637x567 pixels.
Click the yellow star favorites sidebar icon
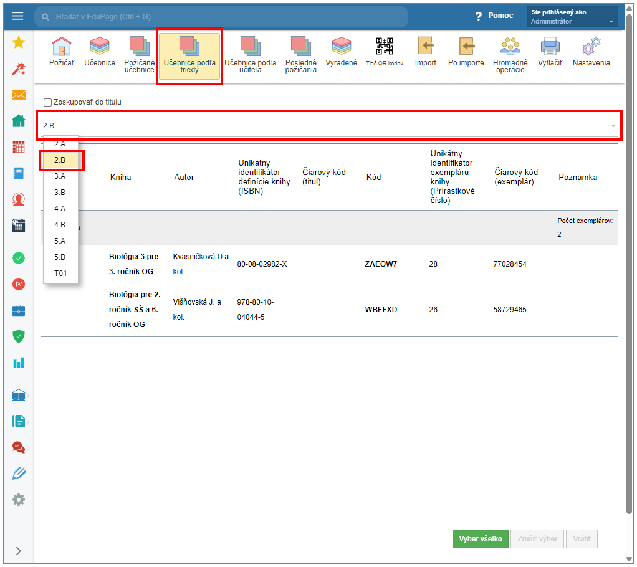[19, 42]
